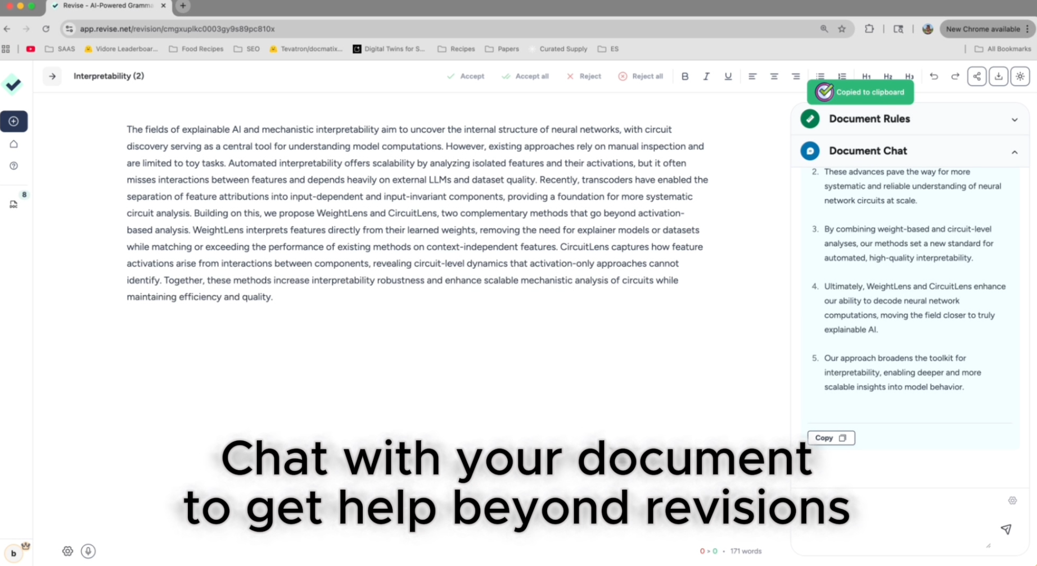The width and height of the screenshot is (1037, 566).
Task: Expand the Document Rules section
Action: (1014, 119)
